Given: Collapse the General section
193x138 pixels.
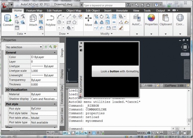Looking at the screenshot, I should tap(55, 53).
